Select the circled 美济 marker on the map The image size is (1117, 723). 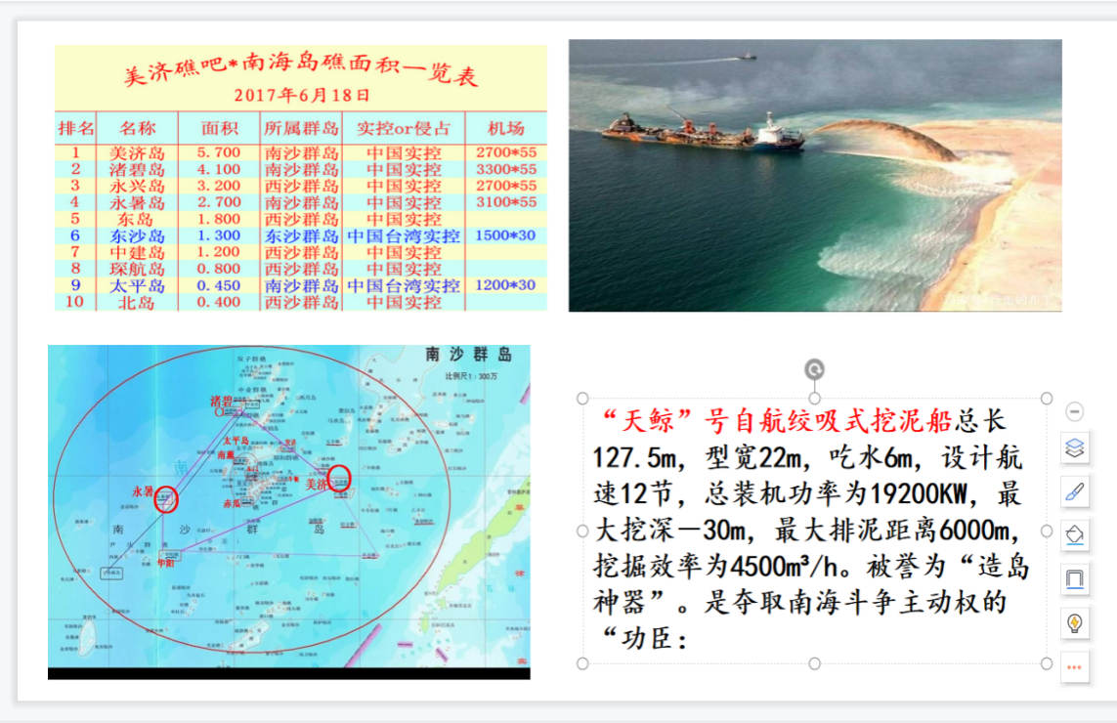(337, 479)
